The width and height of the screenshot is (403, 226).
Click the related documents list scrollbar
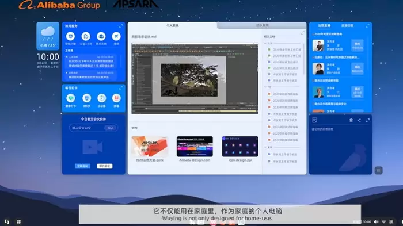(303, 59)
